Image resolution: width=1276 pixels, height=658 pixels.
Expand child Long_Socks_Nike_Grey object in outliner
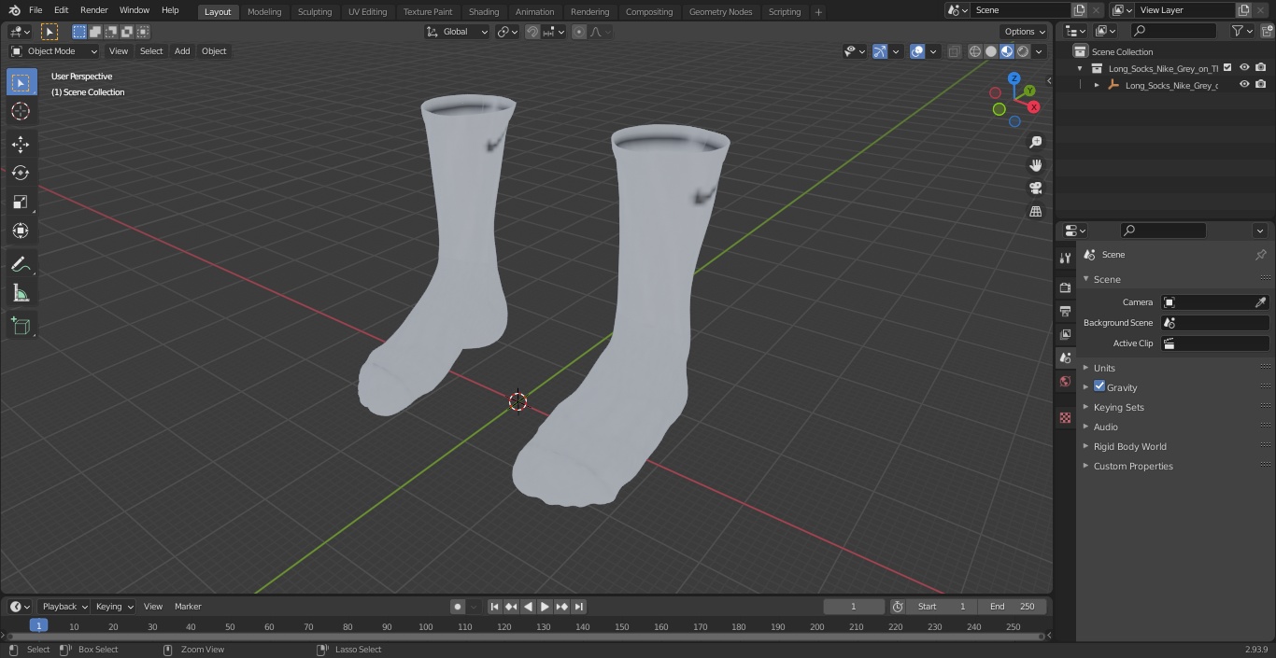coord(1097,85)
